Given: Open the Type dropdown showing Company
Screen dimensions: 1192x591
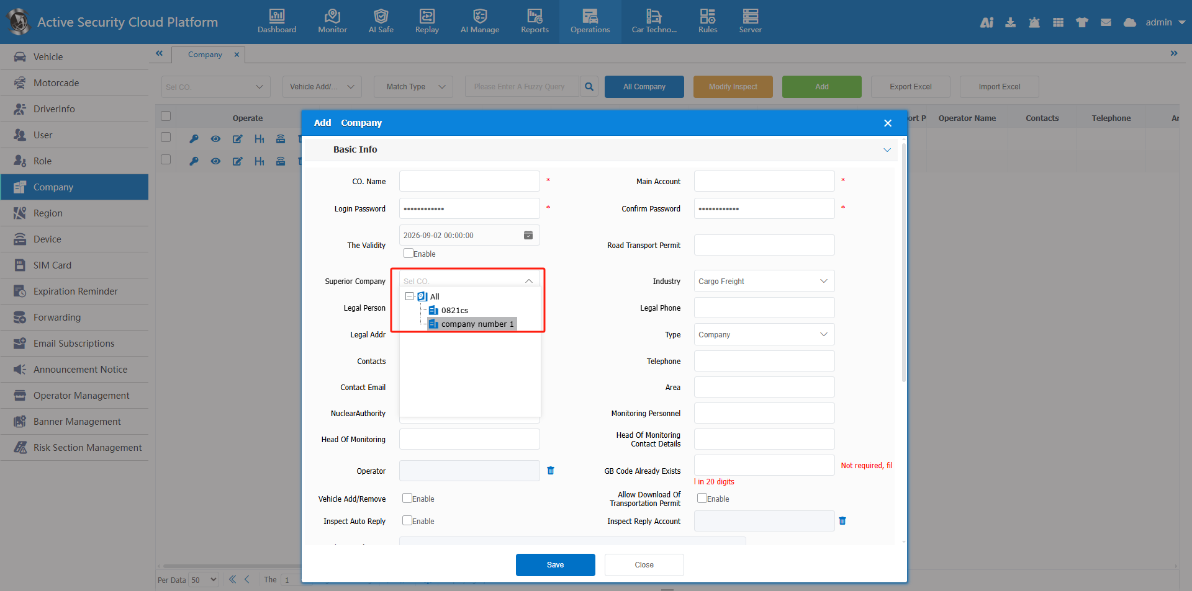Looking at the screenshot, I should (x=764, y=334).
